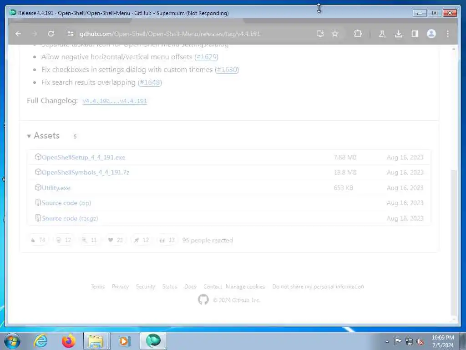Open the Action Center flag icon
466x350 pixels.
tap(398, 341)
